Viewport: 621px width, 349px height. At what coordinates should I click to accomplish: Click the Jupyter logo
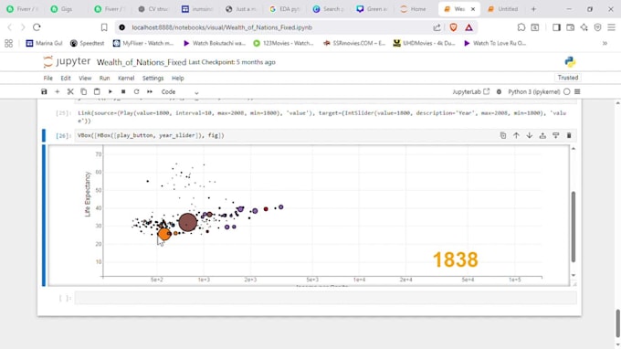pyautogui.click(x=67, y=61)
